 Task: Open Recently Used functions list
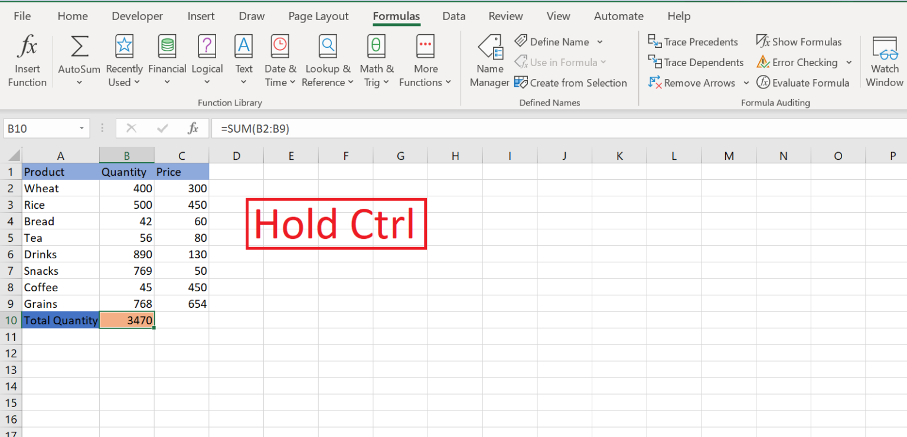pyautogui.click(x=125, y=61)
